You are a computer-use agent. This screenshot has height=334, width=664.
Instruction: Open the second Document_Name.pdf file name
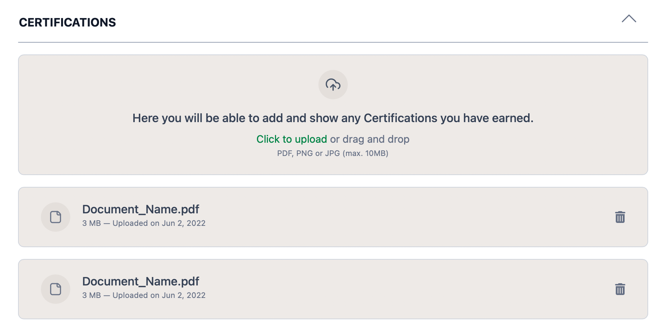click(x=141, y=281)
